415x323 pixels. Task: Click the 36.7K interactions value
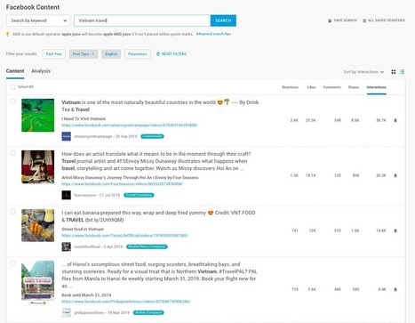pos(381,120)
